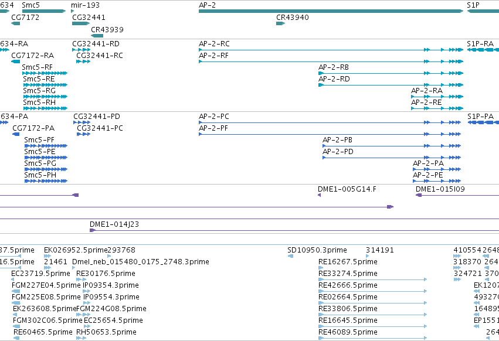Select protein AP-2-PC
Viewport: 499px width, 341px height.
point(330,122)
